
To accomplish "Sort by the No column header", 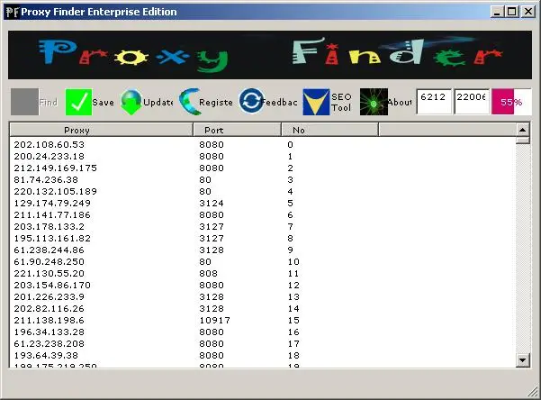I will 329,130.
